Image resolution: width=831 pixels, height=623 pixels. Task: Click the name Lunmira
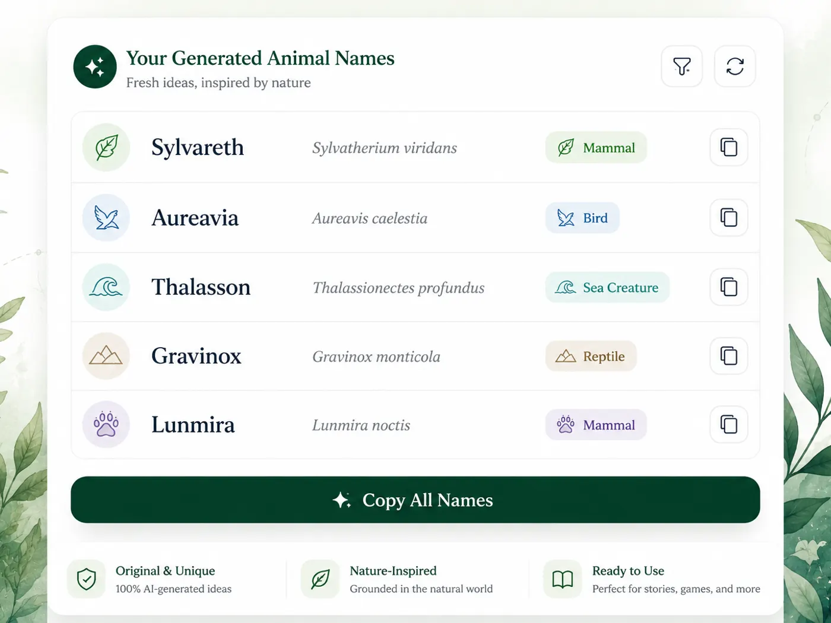[x=193, y=425]
